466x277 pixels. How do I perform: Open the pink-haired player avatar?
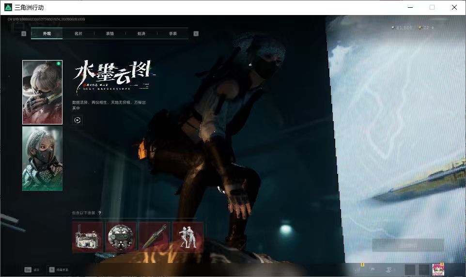click(438, 269)
